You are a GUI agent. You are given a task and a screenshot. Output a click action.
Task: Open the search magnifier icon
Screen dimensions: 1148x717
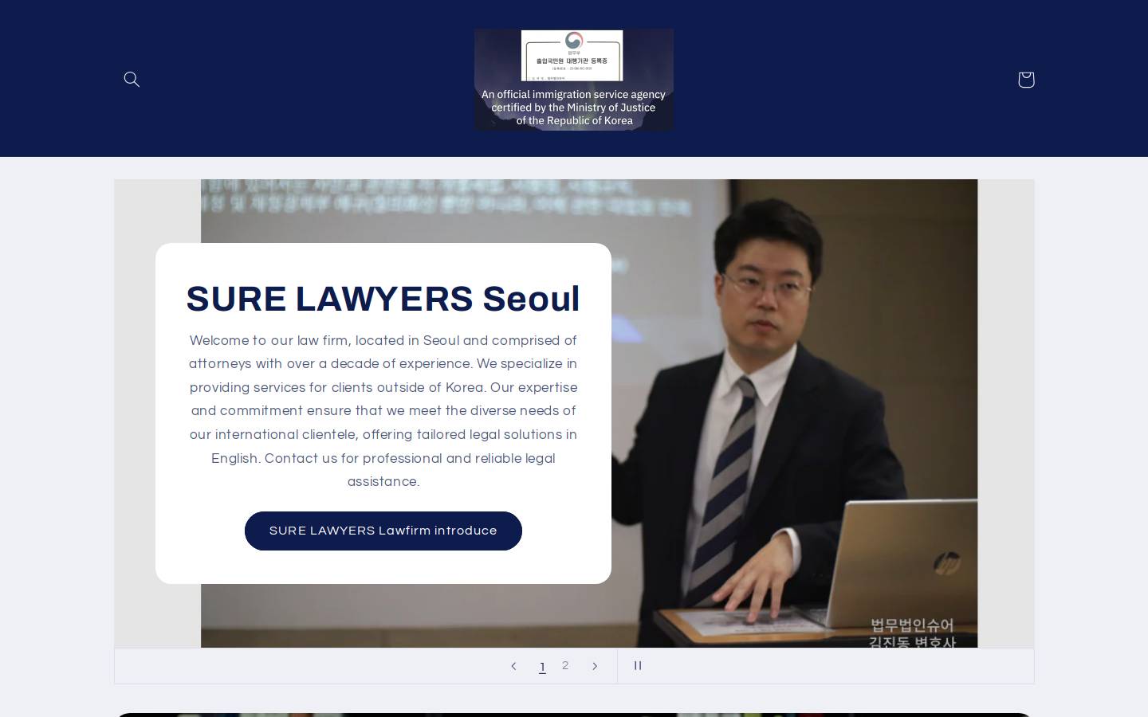(x=132, y=79)
